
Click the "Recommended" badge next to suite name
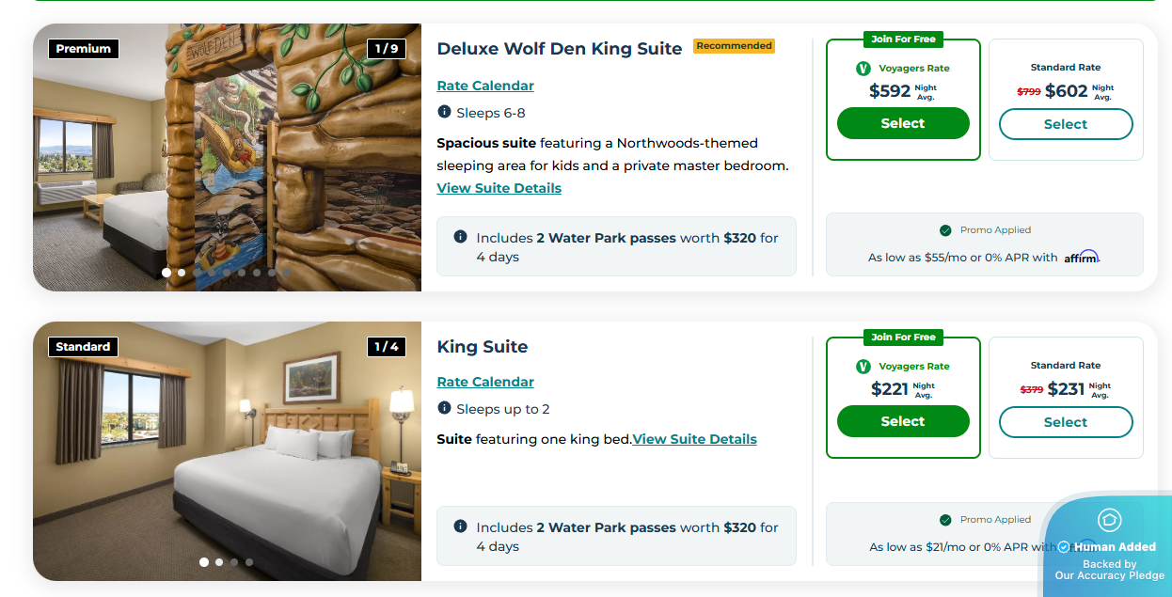733,46
